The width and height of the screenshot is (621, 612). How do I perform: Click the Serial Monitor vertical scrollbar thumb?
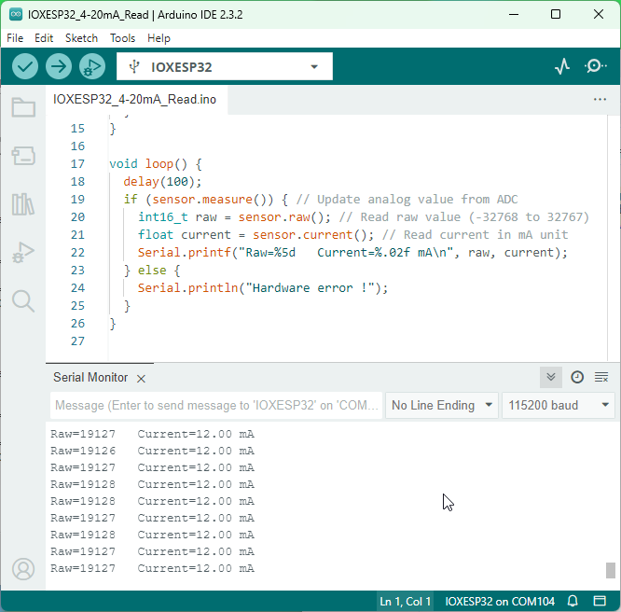coord(611,570)
